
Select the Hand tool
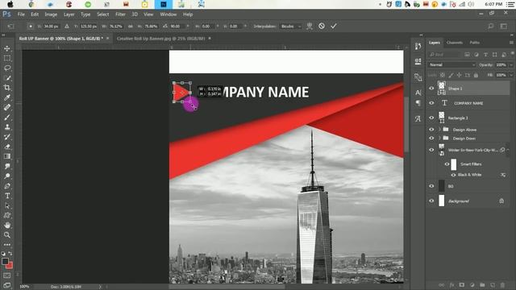click(7, 226)
